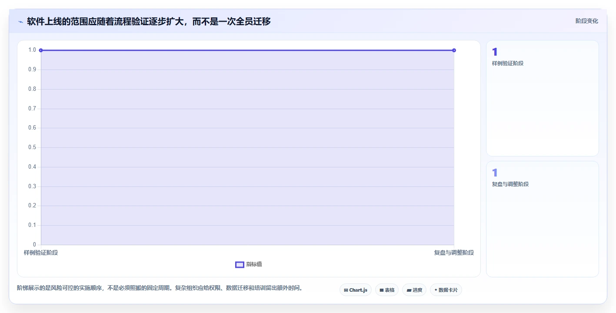The height and width of the screenshot is (313, 616).
Task: Click the x-axis label 样例验证阶段
Action: pyautogui.click(x=41, y=253)
